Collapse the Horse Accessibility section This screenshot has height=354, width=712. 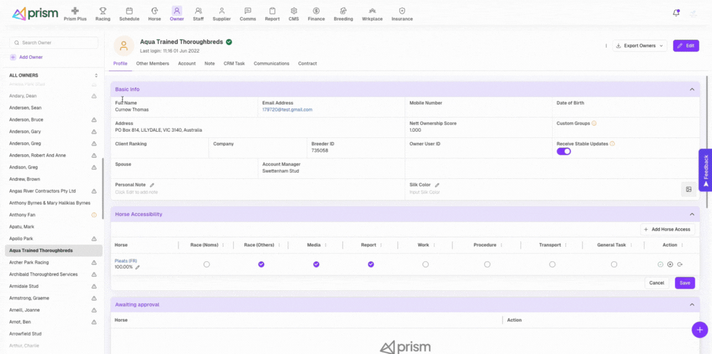point(692,214)
